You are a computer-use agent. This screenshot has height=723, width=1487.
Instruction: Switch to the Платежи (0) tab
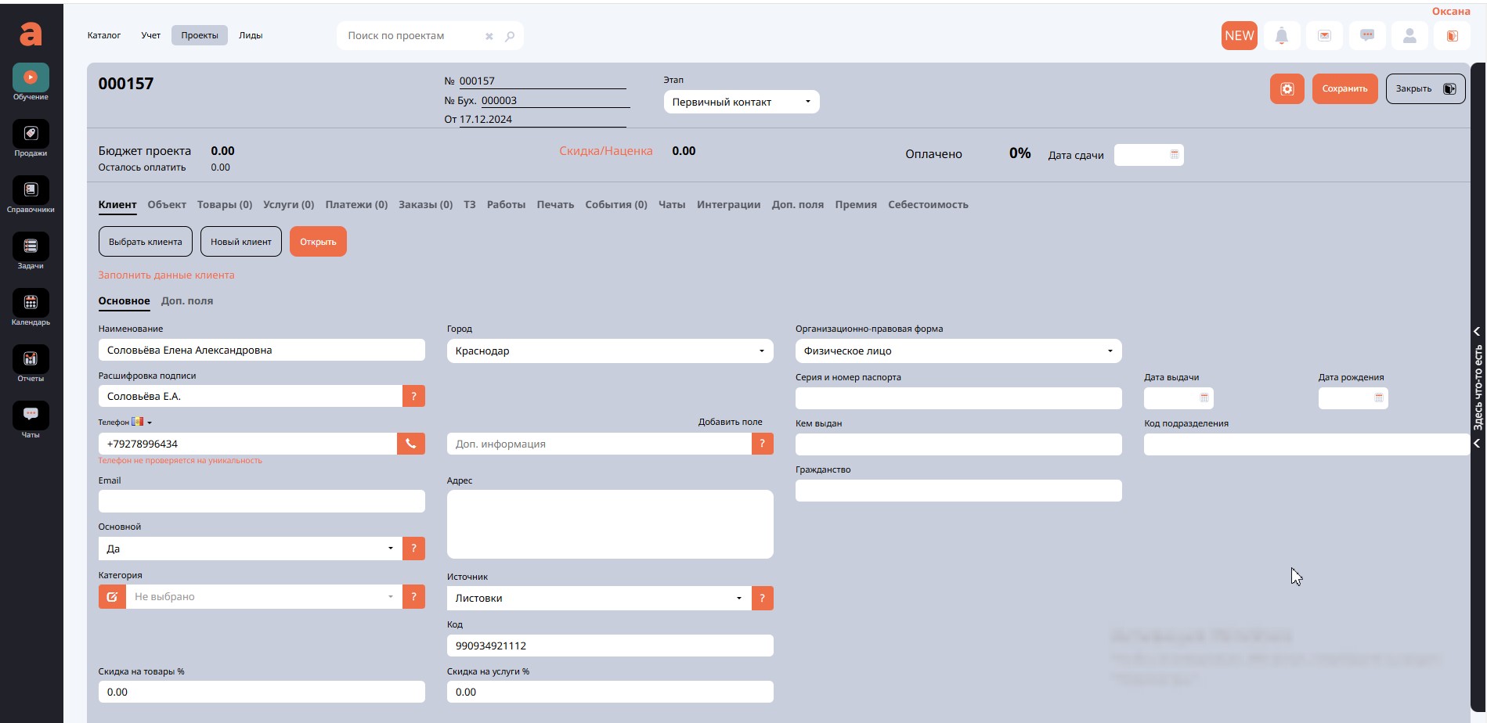pyautogui.click(x=356, y=205)
